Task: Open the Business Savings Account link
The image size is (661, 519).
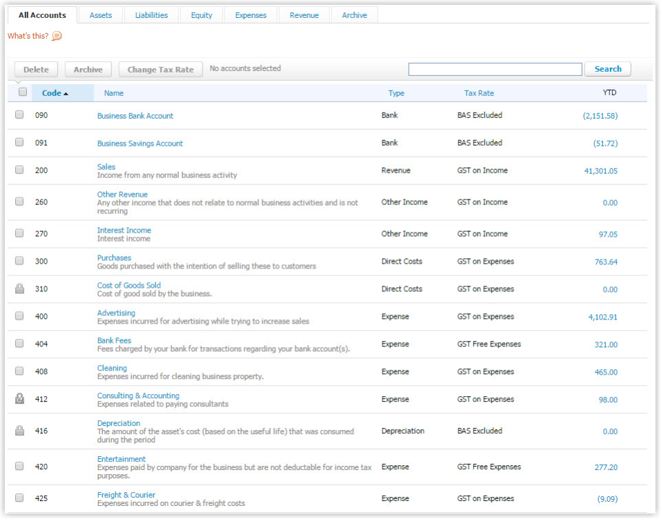Action: [x=140, y=144]
